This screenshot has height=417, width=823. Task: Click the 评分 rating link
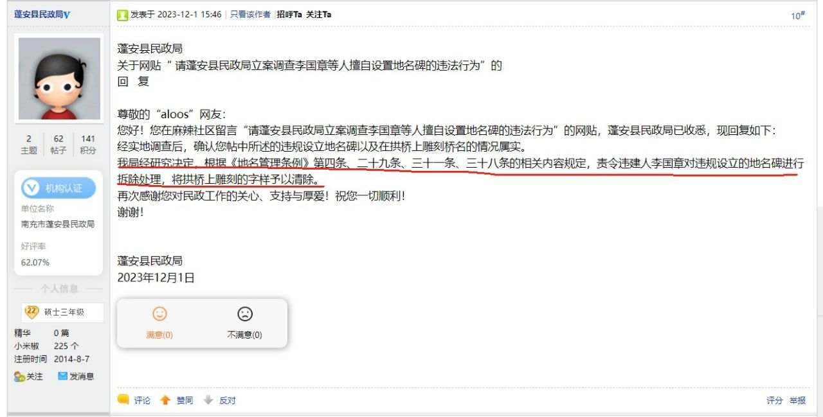(x=774, y=400)
